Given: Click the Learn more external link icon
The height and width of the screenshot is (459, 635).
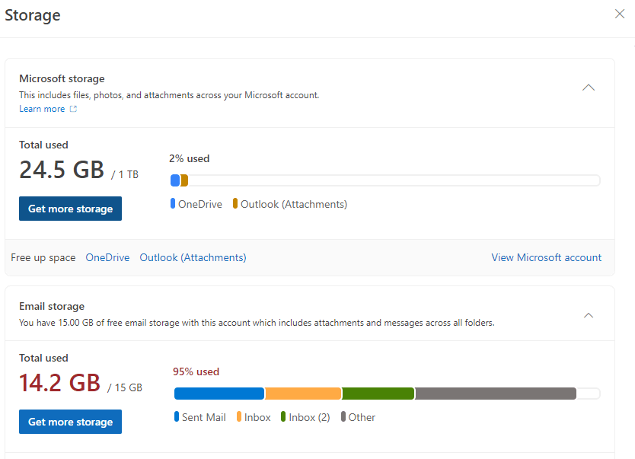Looking at the screenshot, I should point(73,109).
